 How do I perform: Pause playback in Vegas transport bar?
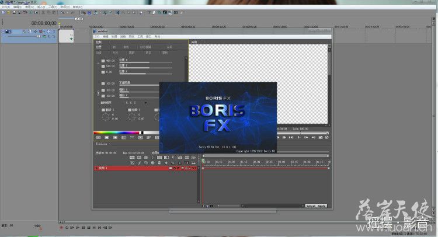pos(83,228)
